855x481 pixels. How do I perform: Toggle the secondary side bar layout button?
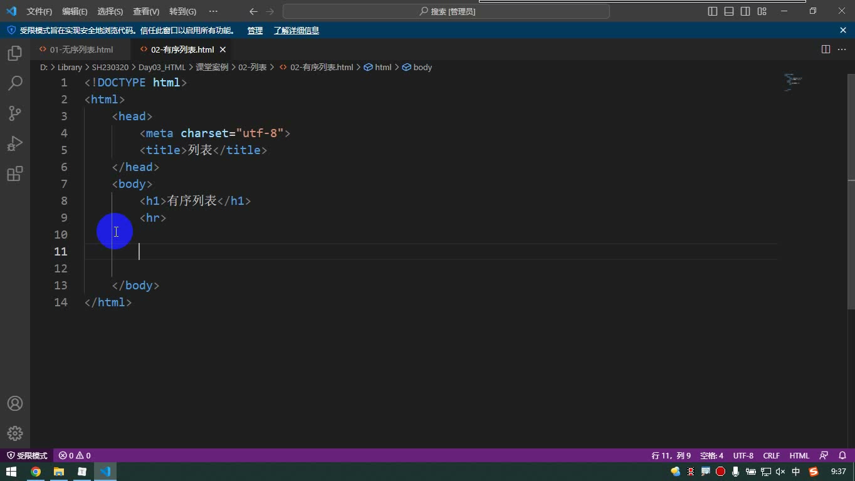tap(745, 11)
